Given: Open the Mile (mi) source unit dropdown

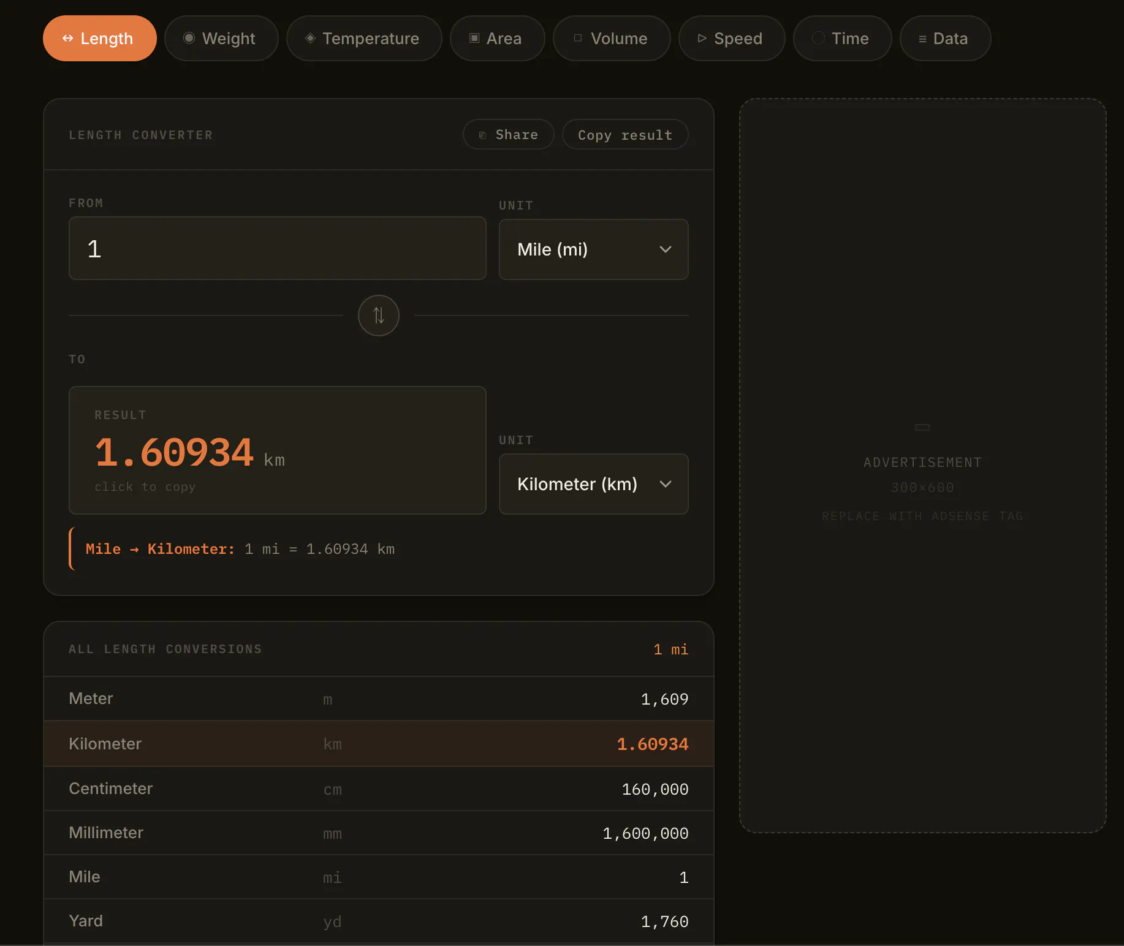Looking at the screenshot, I should coord(594,249).
